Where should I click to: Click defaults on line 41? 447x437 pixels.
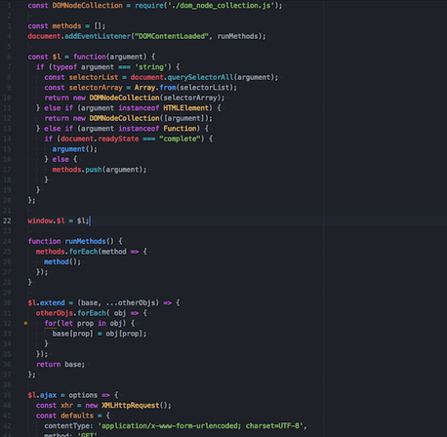pyautogui.click(x=77, y=416)
